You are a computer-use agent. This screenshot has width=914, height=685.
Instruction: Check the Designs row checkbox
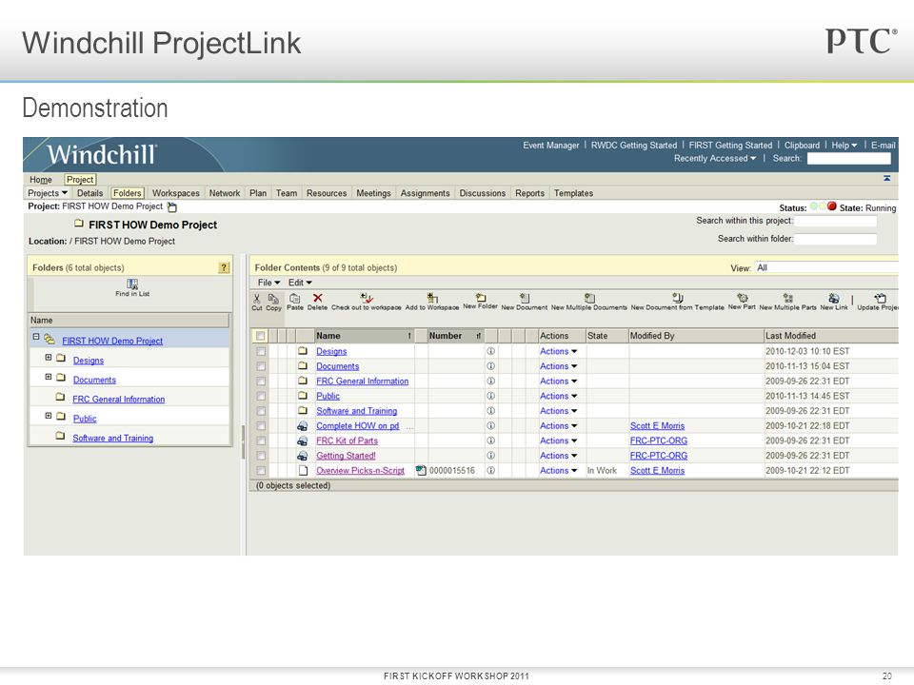tap(261, 351)
